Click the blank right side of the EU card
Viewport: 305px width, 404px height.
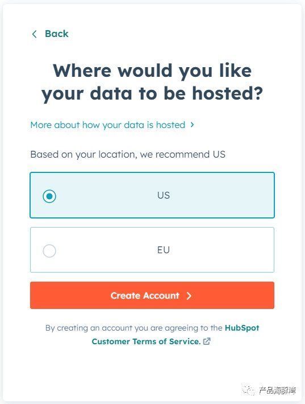[232, 250]
